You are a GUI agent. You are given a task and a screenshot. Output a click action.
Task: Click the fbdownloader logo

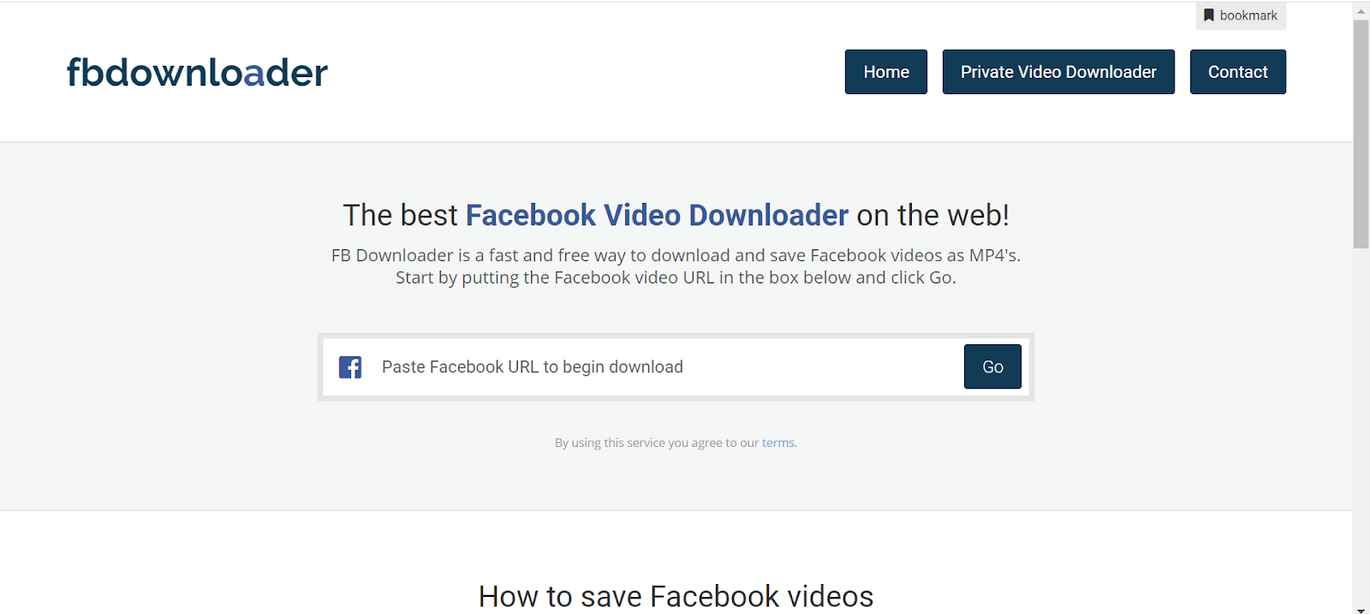pyautogui.click(x=197, y=73)
